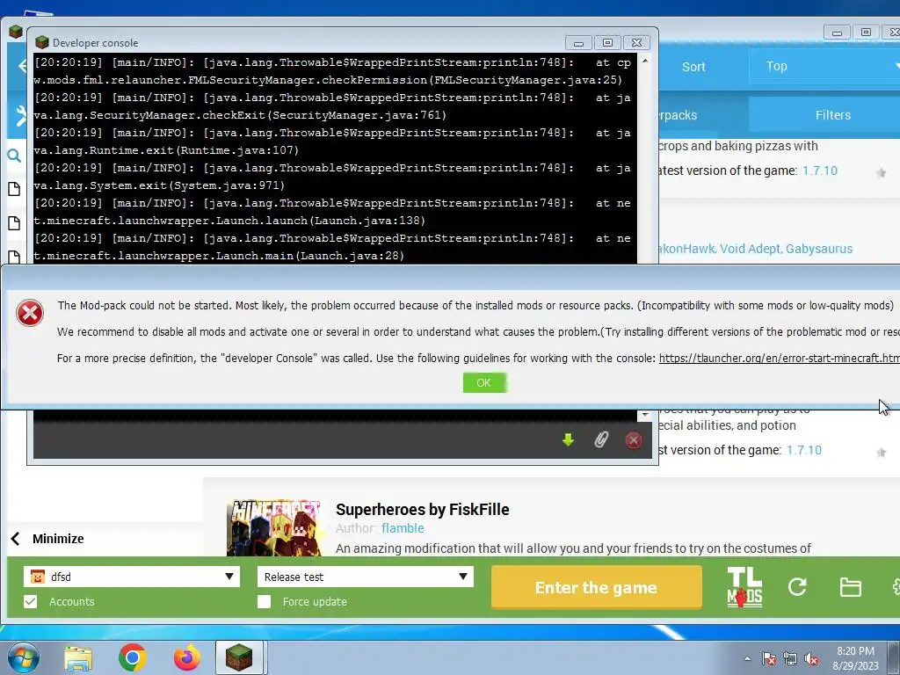Open the dfsd account dropdown
The width and height of the screenshot is (900, 675).
pyautogui.click(x=132, y=577)
